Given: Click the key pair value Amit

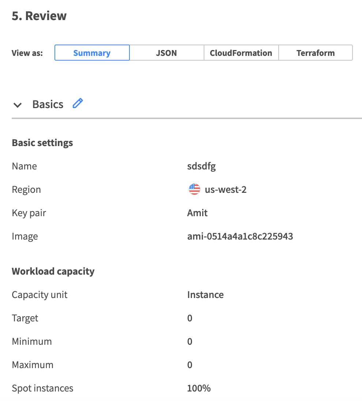Looking at the screenshot, I should tap(197, 213).
